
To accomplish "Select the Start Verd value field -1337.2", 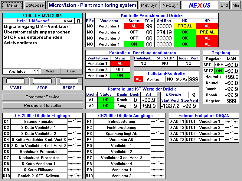I will [x=170, y=106].
